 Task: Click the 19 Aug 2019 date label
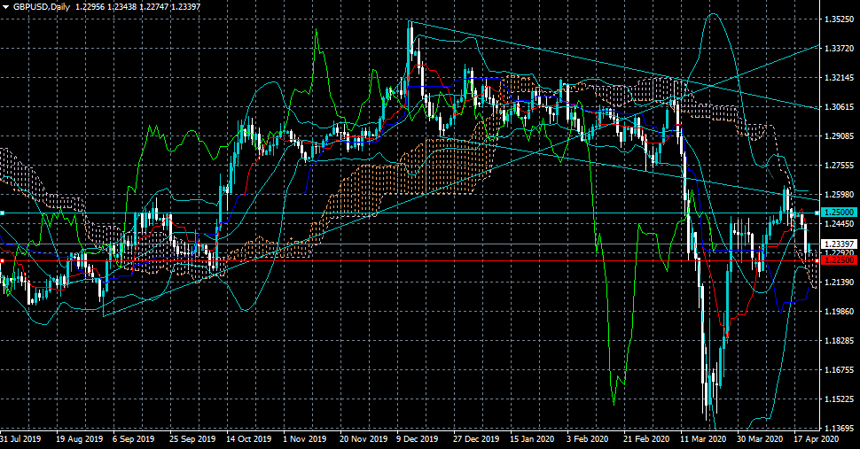80,439
